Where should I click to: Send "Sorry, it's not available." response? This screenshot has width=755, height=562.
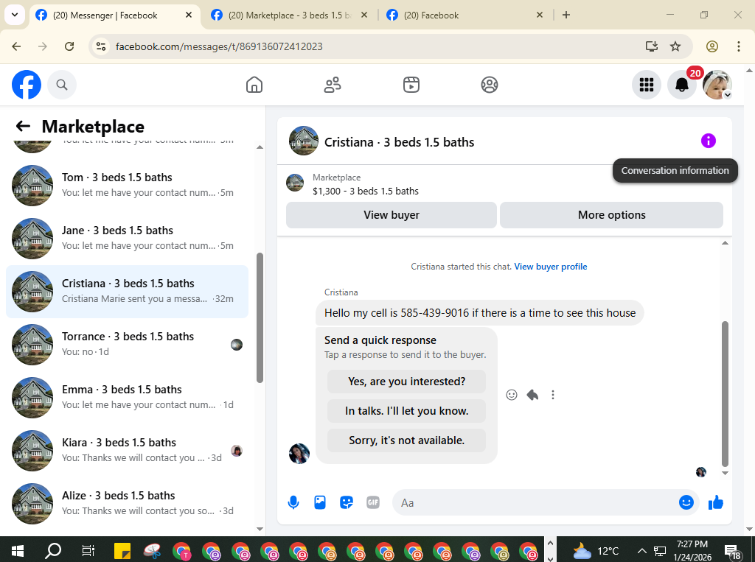pos(406,440)
